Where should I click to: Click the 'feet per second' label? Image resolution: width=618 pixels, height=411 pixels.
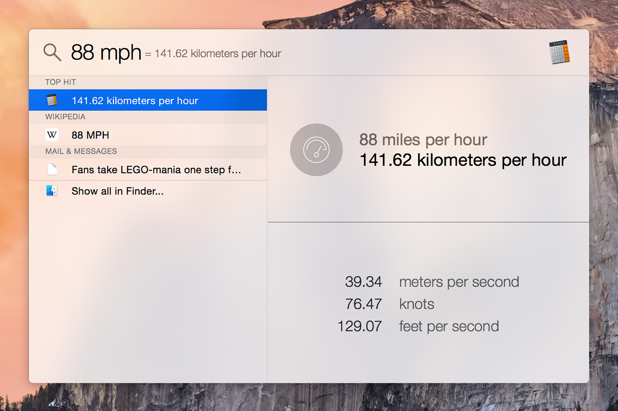(449, 326)
